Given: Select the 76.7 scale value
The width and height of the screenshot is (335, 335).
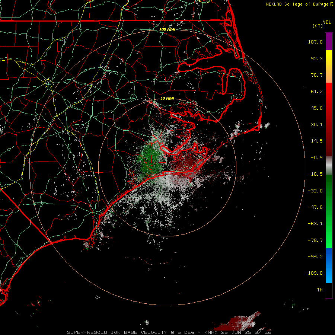Looking at the screenshot, I should coord(317,75).
